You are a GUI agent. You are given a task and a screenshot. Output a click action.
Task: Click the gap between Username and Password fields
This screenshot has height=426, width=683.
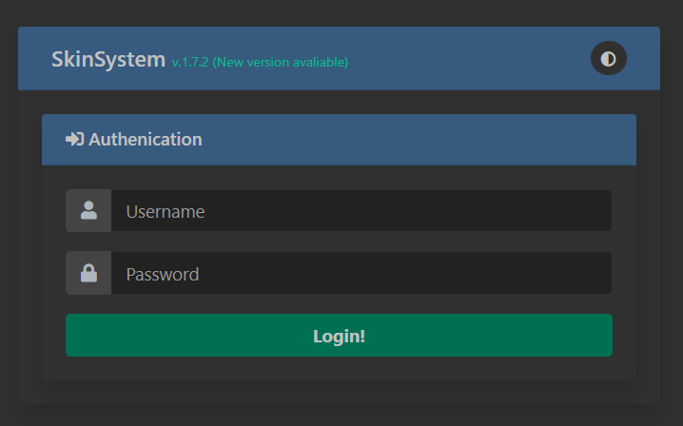[x=339, y=242]
